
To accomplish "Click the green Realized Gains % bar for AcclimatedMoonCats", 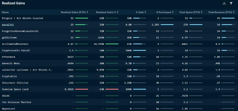I will (112, 44).
